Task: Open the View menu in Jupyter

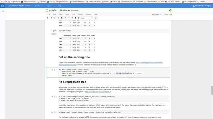Action: tap(61, 14)
